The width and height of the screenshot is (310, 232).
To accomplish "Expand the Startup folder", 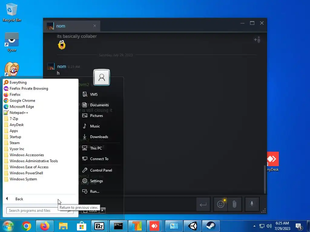I will [x=41, y=137].
